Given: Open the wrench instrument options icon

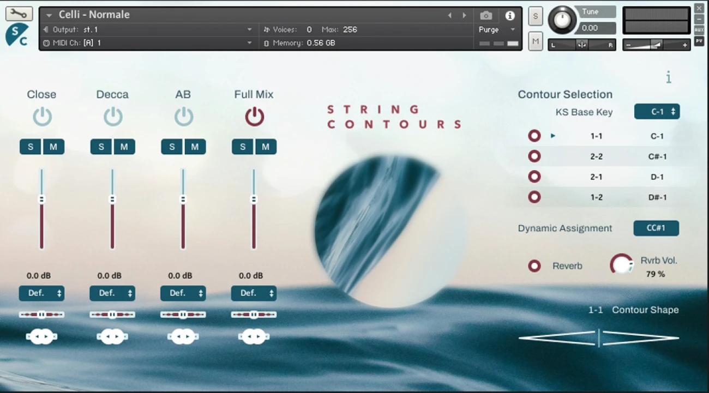Looking at the screenshot, I should pos(19,14).
